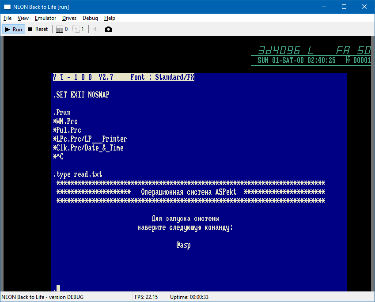This screenshot has height=302, width=375.
Task: Maximize the NEON emulator window
Action: click(344, 7)
